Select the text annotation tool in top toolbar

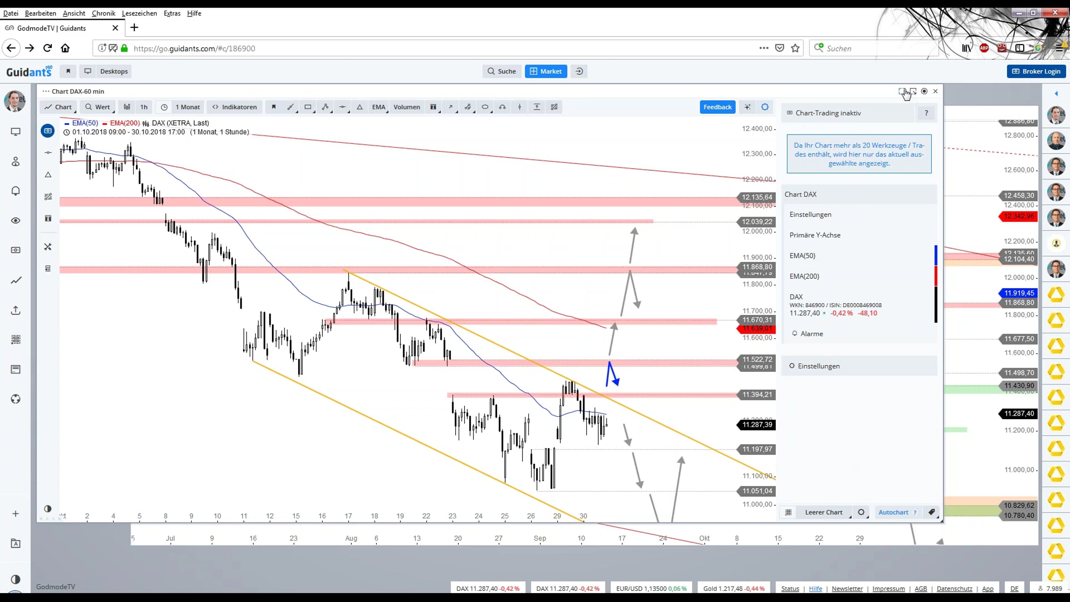coord(433,107)
